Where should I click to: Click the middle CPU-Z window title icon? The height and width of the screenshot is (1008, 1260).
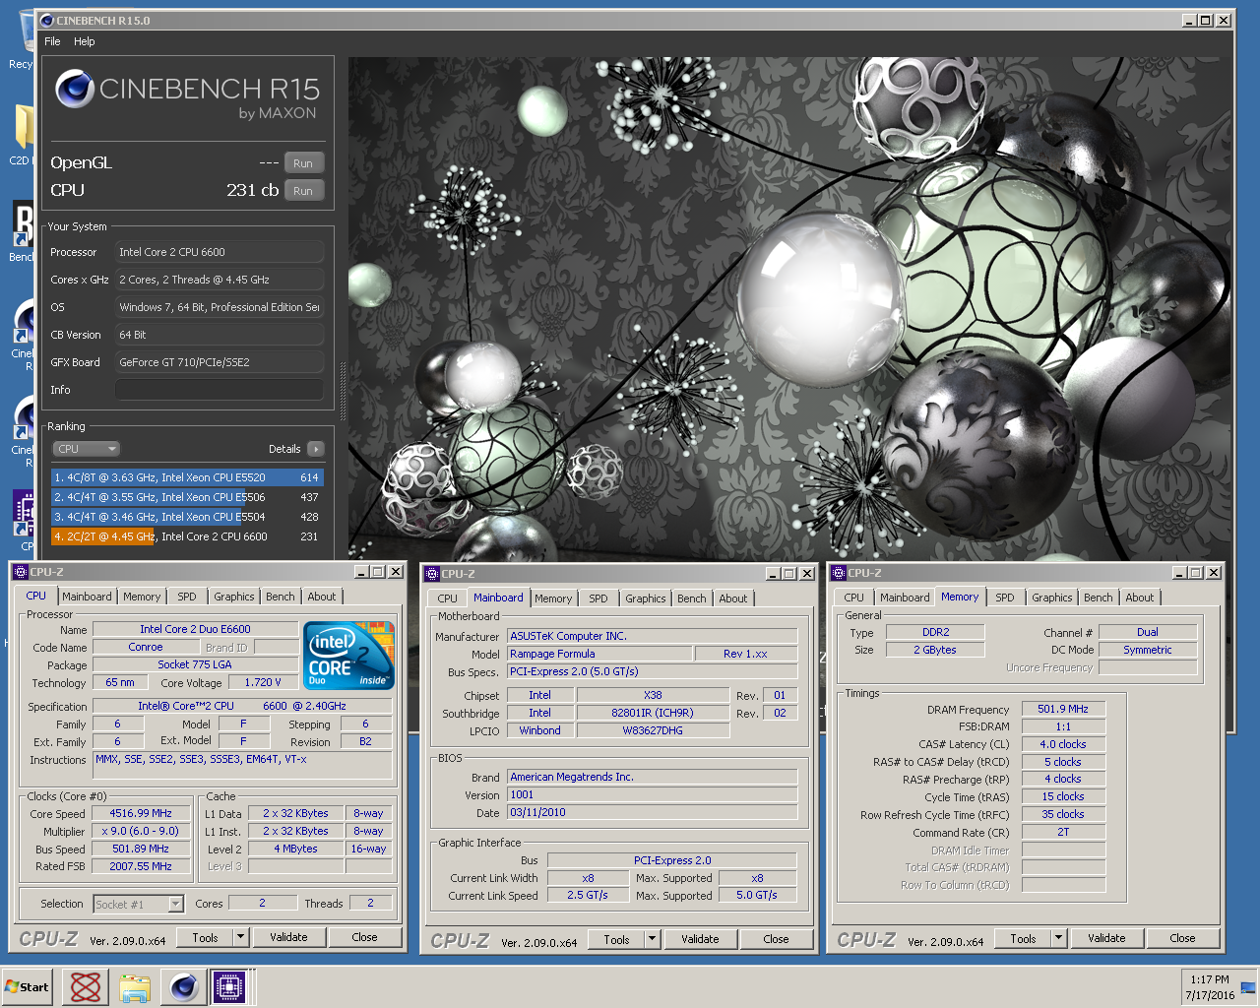[x=432, y=574]
